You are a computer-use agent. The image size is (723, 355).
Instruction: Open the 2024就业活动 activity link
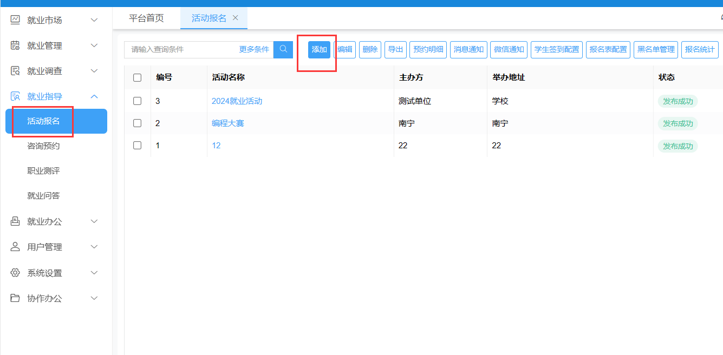[x=237, y=101]
